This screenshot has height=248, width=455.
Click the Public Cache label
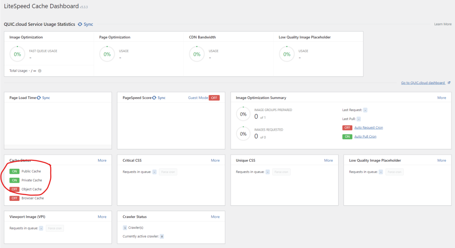tap(31, 172)
